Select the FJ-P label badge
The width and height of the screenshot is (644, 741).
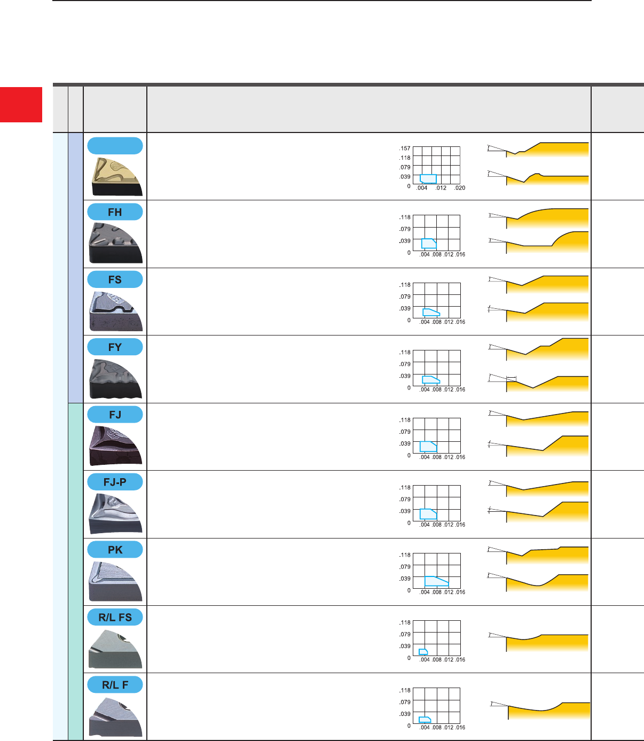[115, 482]
